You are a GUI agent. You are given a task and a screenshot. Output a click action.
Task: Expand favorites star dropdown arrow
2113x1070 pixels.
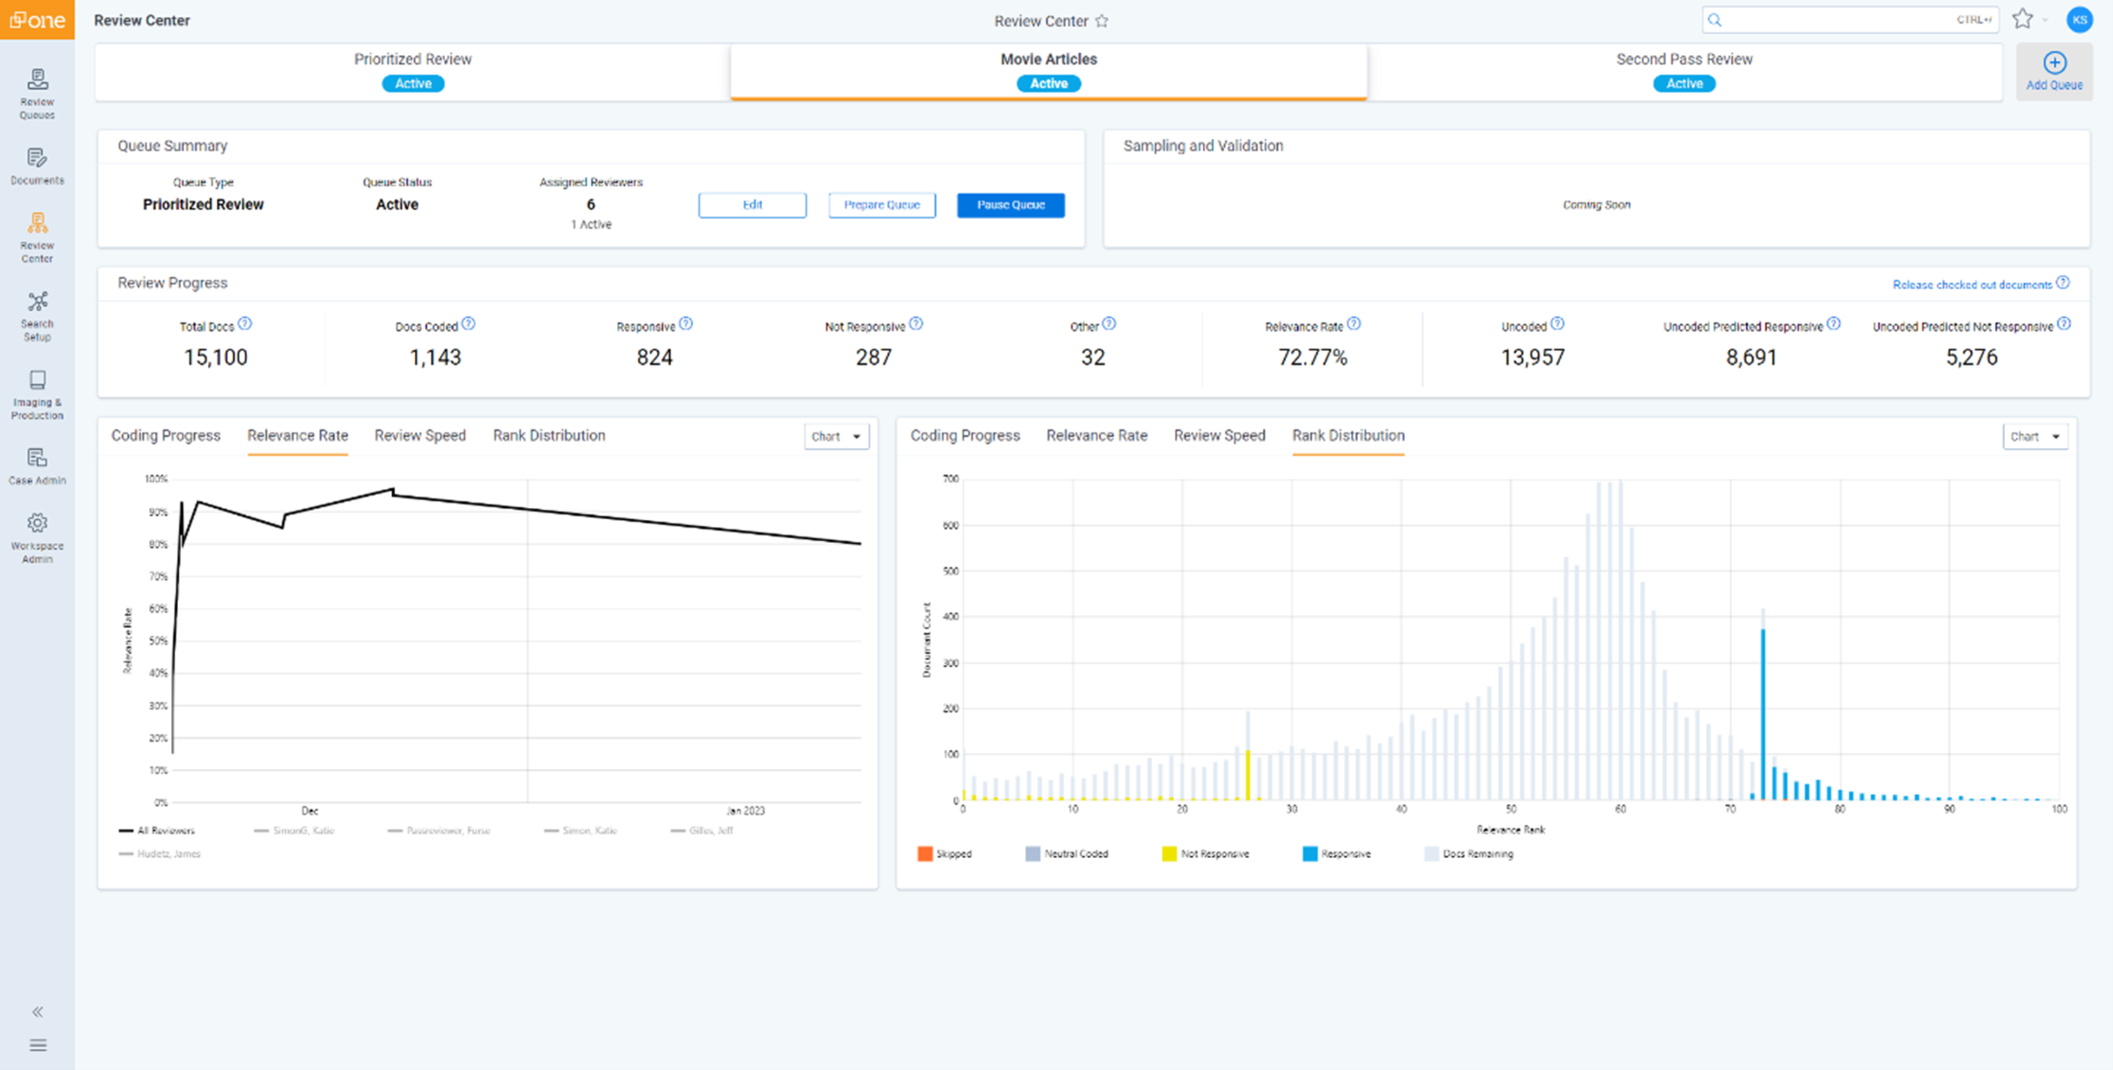coord(2046,20)
